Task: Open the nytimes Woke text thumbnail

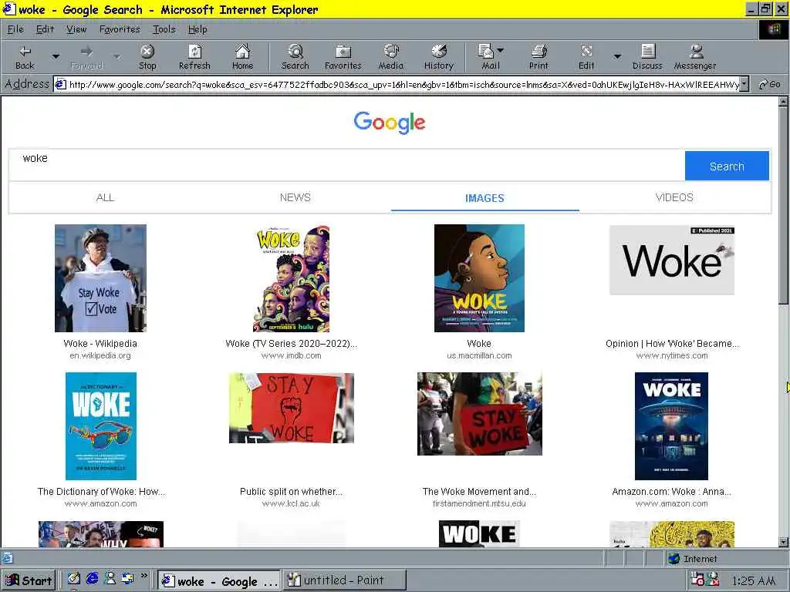Action: [x=672, y=260]
